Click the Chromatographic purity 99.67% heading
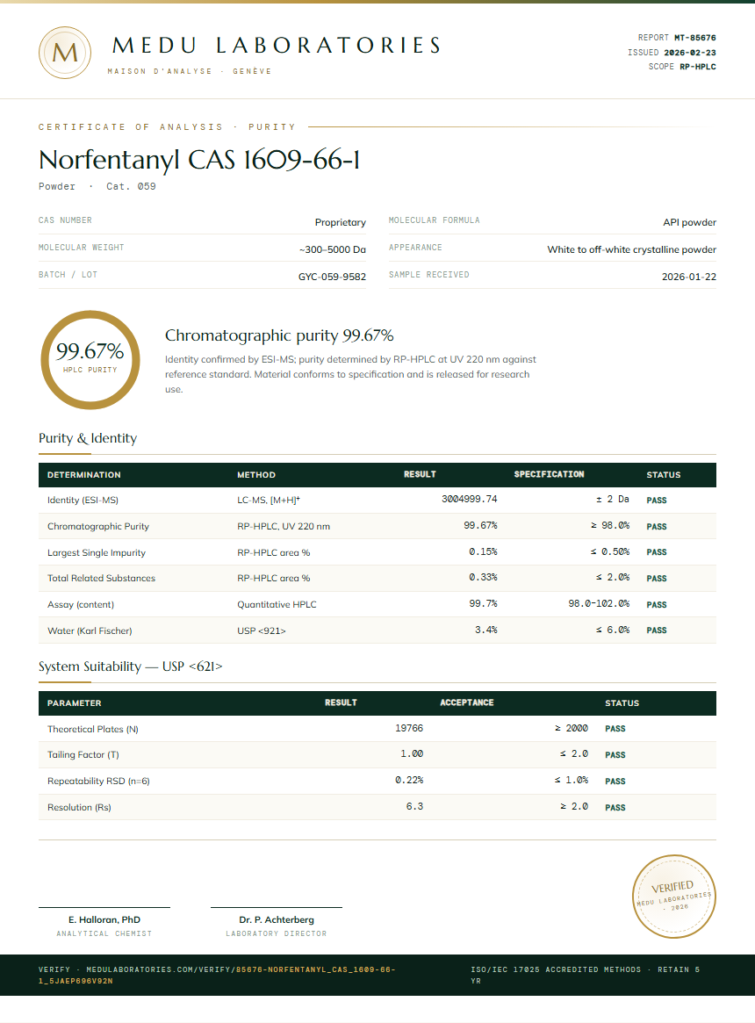The width and height of the screenshot is (755, 1023). (x=279, y=335)
